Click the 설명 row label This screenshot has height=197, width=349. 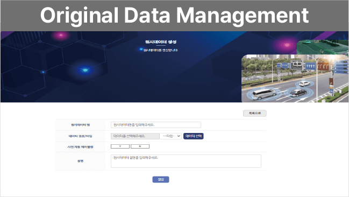point(80,161)
